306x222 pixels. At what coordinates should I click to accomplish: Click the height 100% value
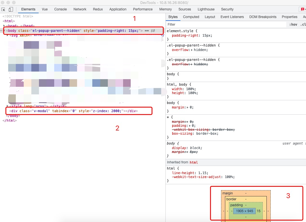tap(193, 93)
